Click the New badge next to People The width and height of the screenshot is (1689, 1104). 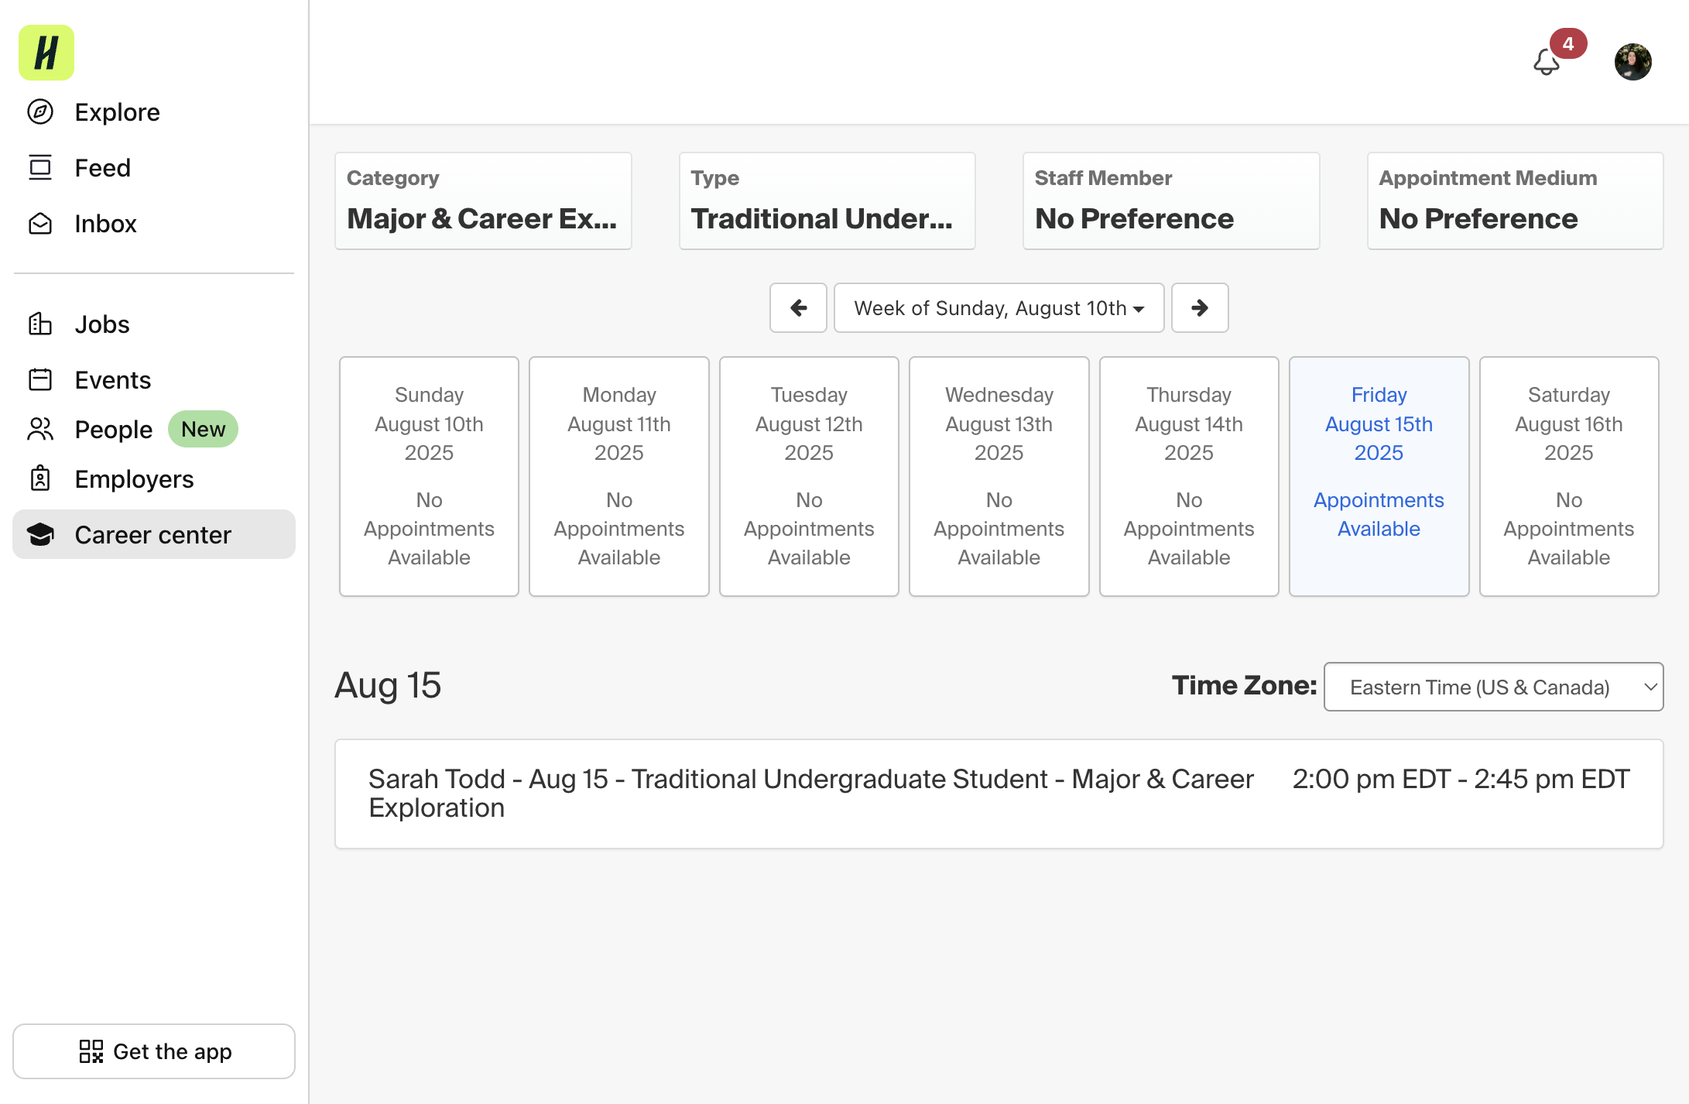[203, 429]
